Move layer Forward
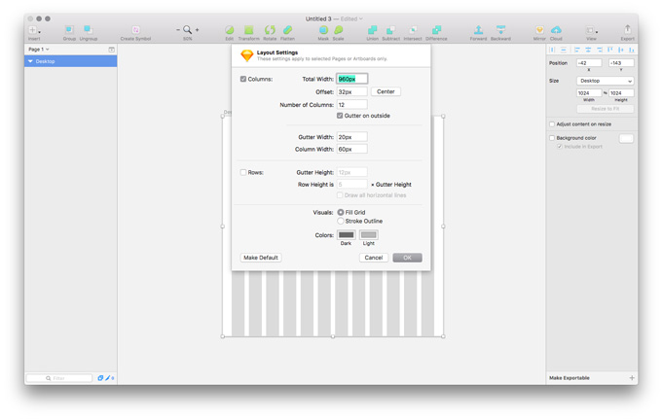The height and width of the screenshot is (419, 662). click(x=478, y=30)
